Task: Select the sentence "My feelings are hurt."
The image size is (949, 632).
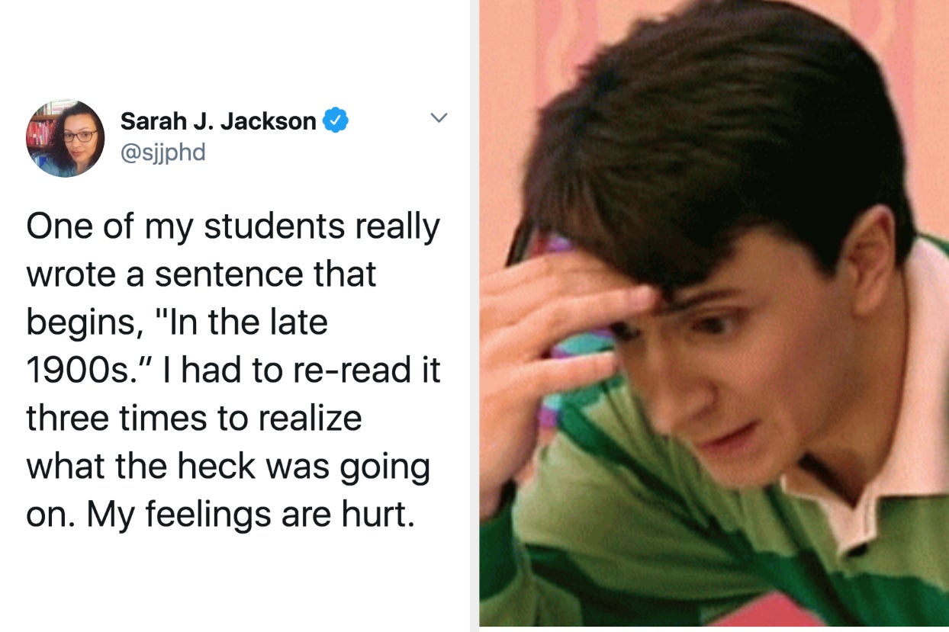Action: pos(251,515)
